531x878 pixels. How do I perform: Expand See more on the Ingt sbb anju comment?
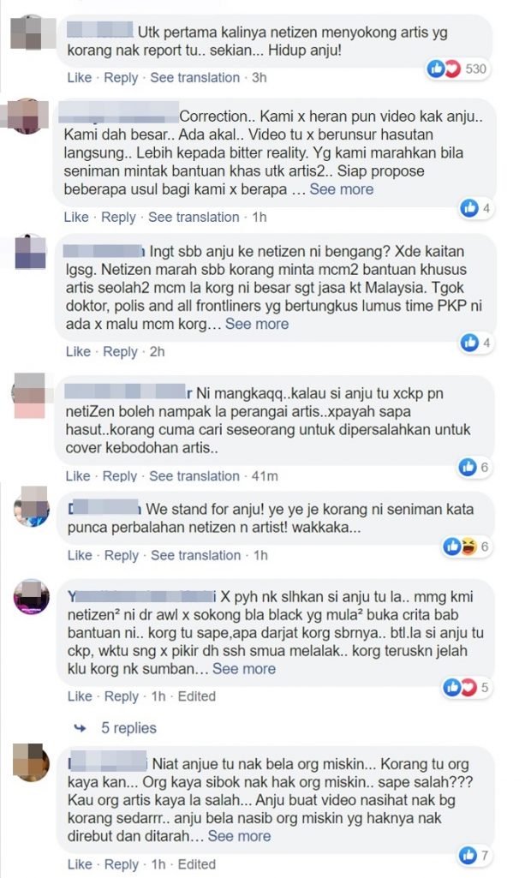tap(257, 324)
